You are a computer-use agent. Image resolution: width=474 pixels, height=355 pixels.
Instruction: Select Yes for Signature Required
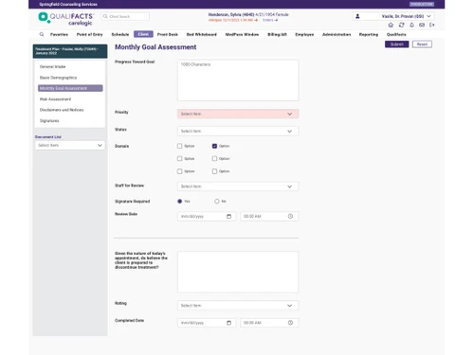pyautogui.click(x=180, y=201)
